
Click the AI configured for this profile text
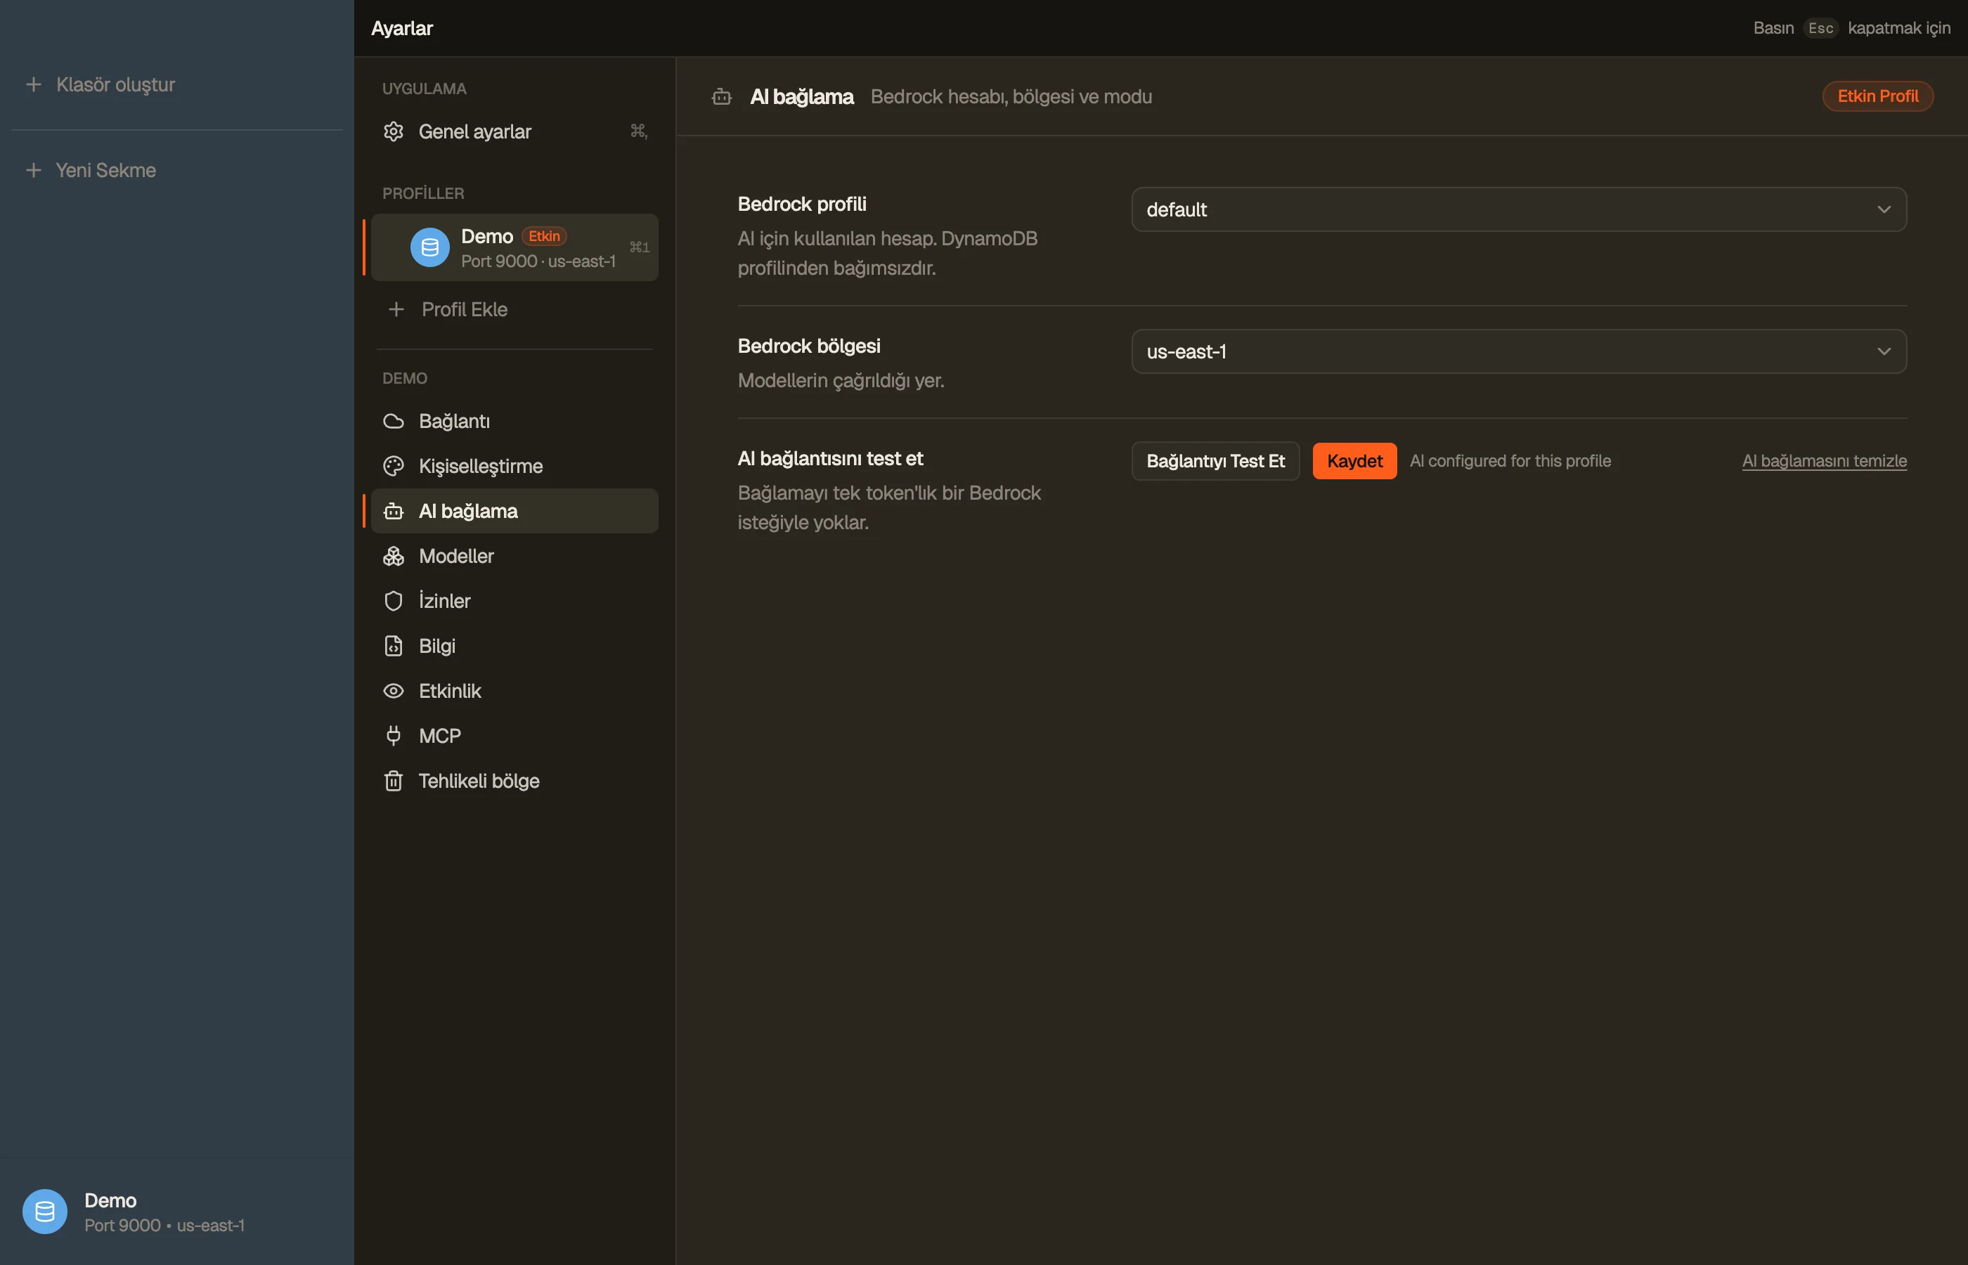pos(1510,461)
